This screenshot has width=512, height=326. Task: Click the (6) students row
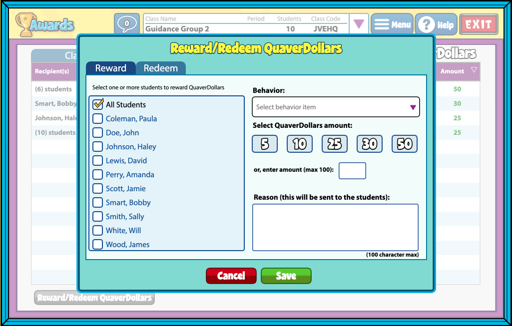coord(54,89)
